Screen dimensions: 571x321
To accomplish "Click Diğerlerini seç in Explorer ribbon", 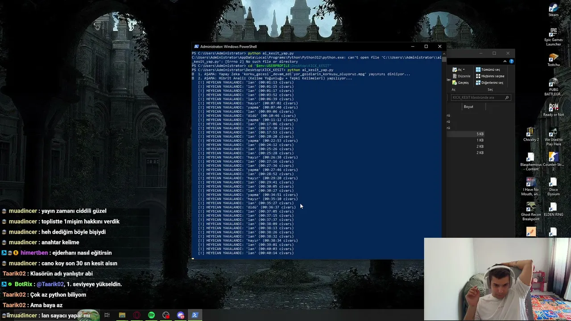I will 489,82.
